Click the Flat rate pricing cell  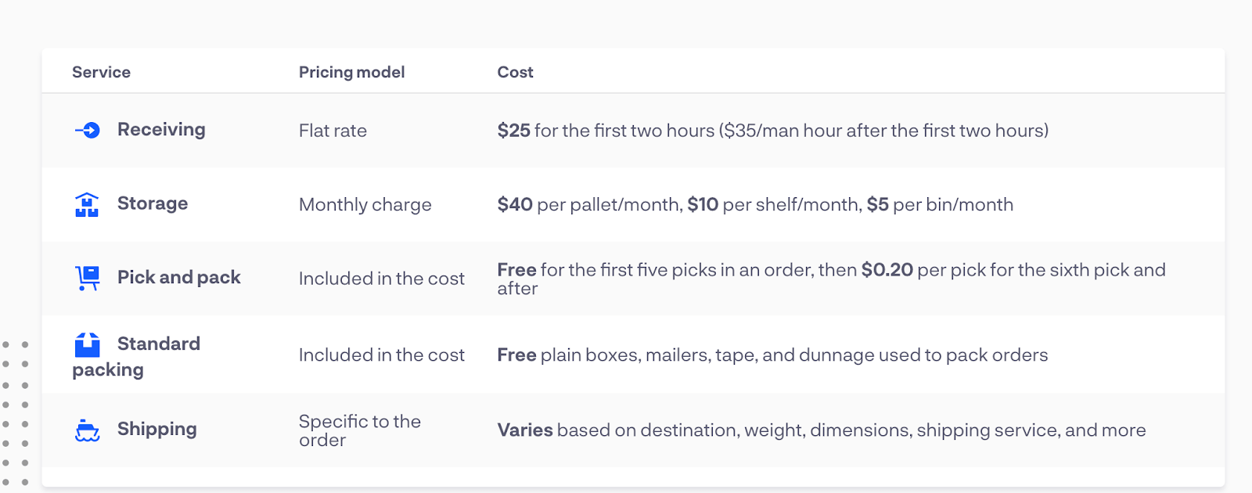pyautogui.click(x=333, y=131)
